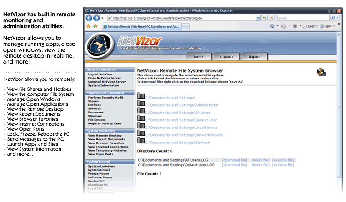This screenshot has width=346, height=202.
Task: Click the search magnifier icon
Action: (x=333, y=18)
